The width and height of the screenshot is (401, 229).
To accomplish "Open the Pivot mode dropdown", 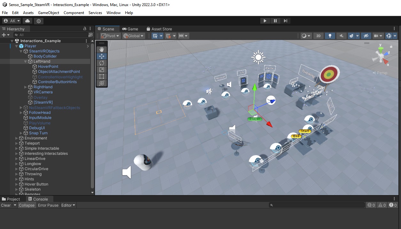I will (x=110, y=36).
